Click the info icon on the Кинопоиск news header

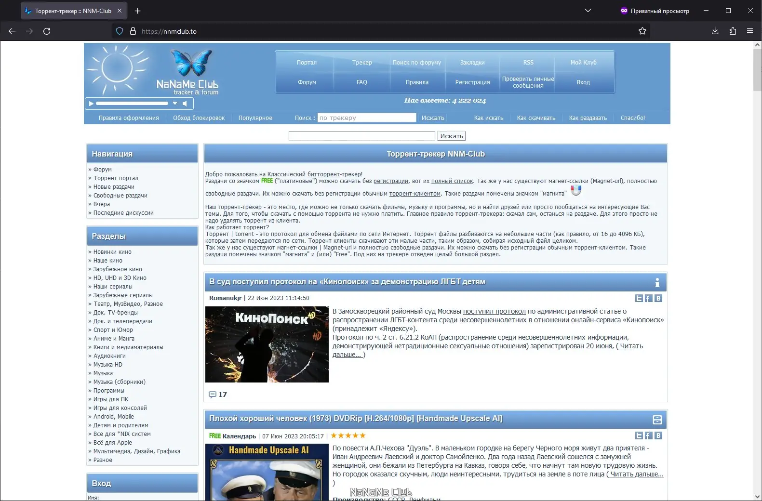point(657,282)
